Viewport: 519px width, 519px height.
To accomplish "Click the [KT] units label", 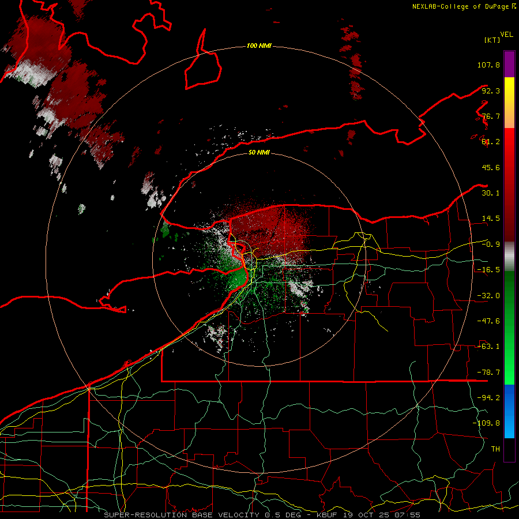I will [x=492, y=40].
